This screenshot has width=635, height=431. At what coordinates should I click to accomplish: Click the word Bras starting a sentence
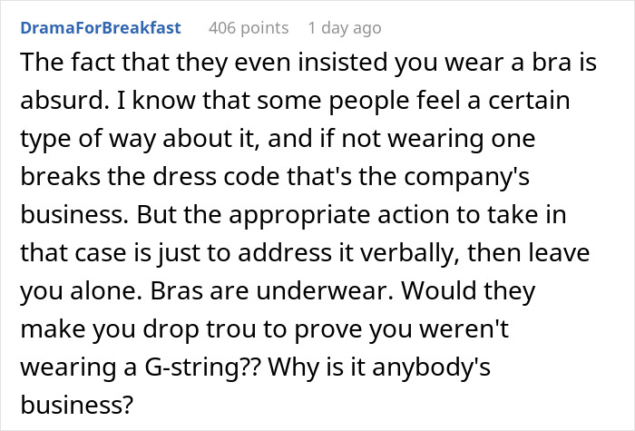coord(176,290)
